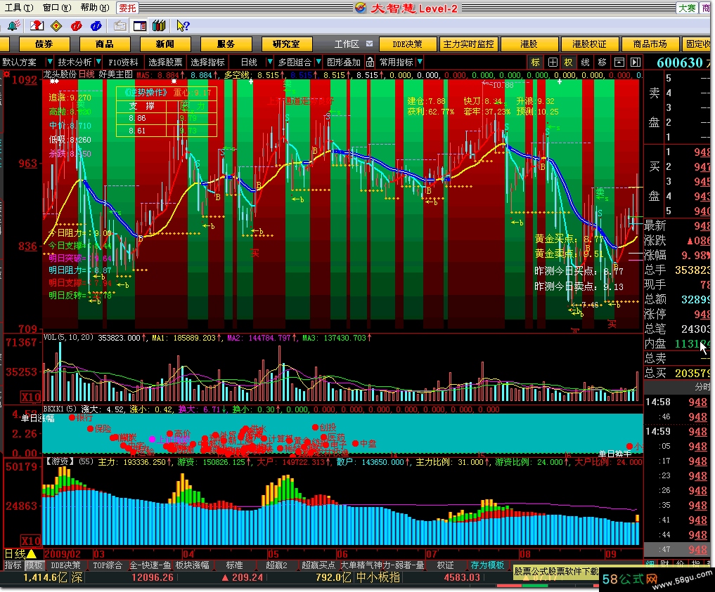Select the 板块涨幅 template tab
The height and width of the screenshot is (592, 715).
point(192,565)
